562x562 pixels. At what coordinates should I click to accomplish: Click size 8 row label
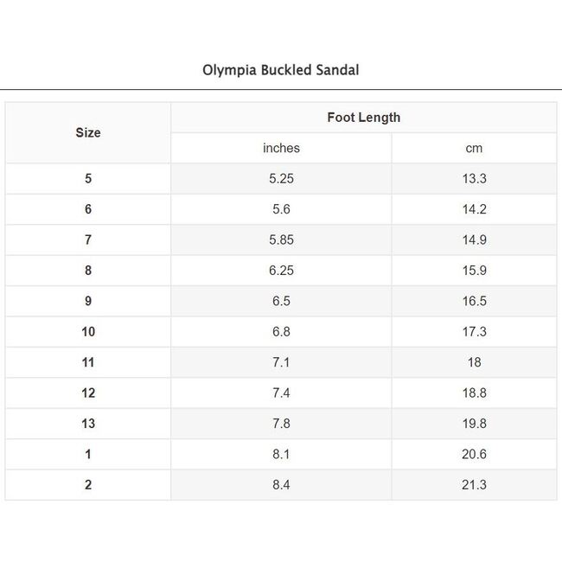(88, 271)
